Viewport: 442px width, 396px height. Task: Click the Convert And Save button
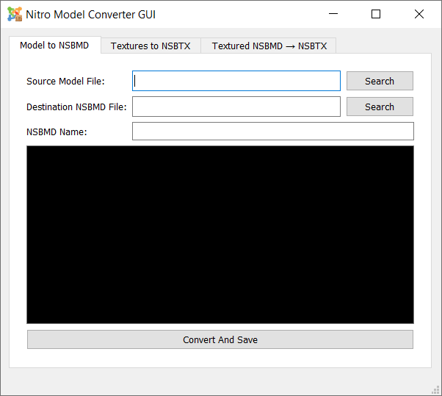220,339
